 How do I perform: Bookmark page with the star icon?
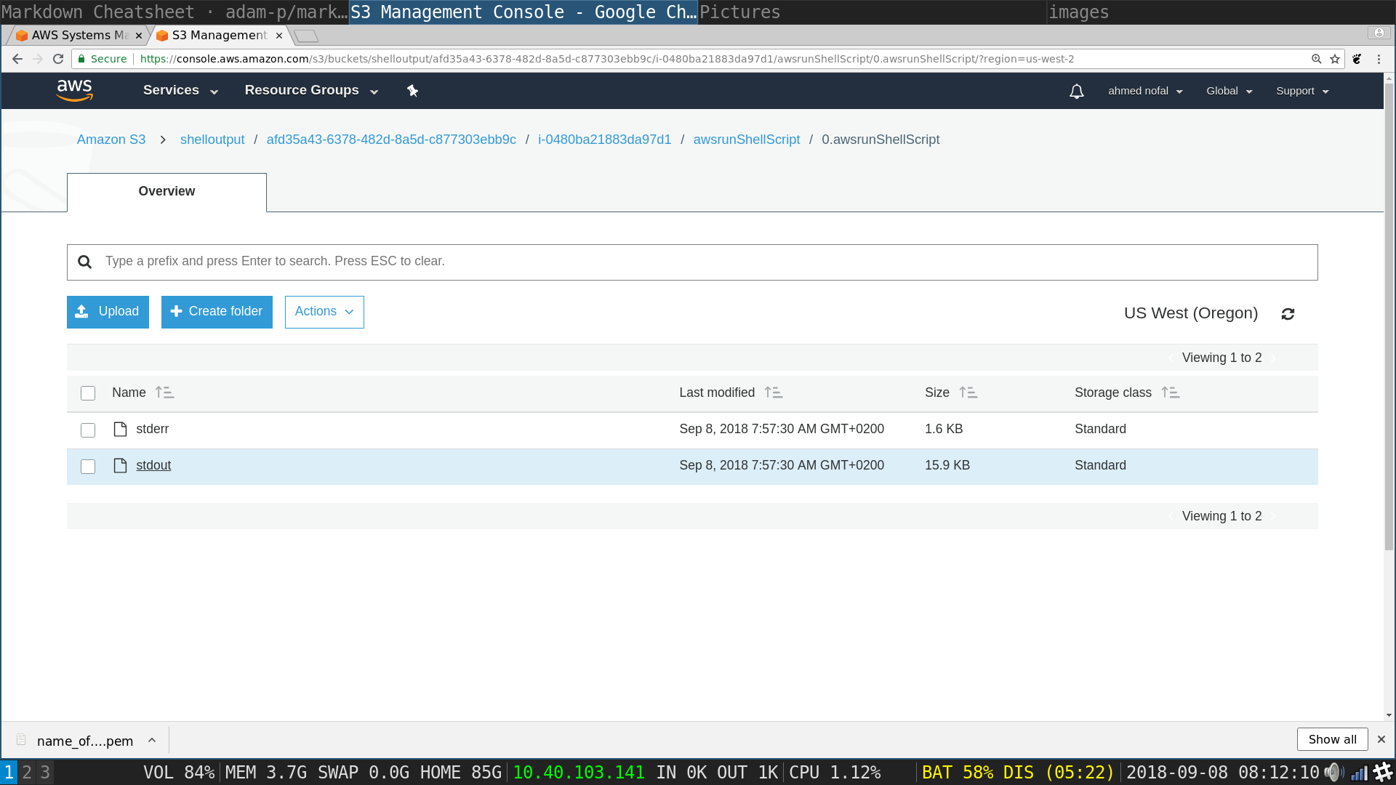pos(1335,59)
